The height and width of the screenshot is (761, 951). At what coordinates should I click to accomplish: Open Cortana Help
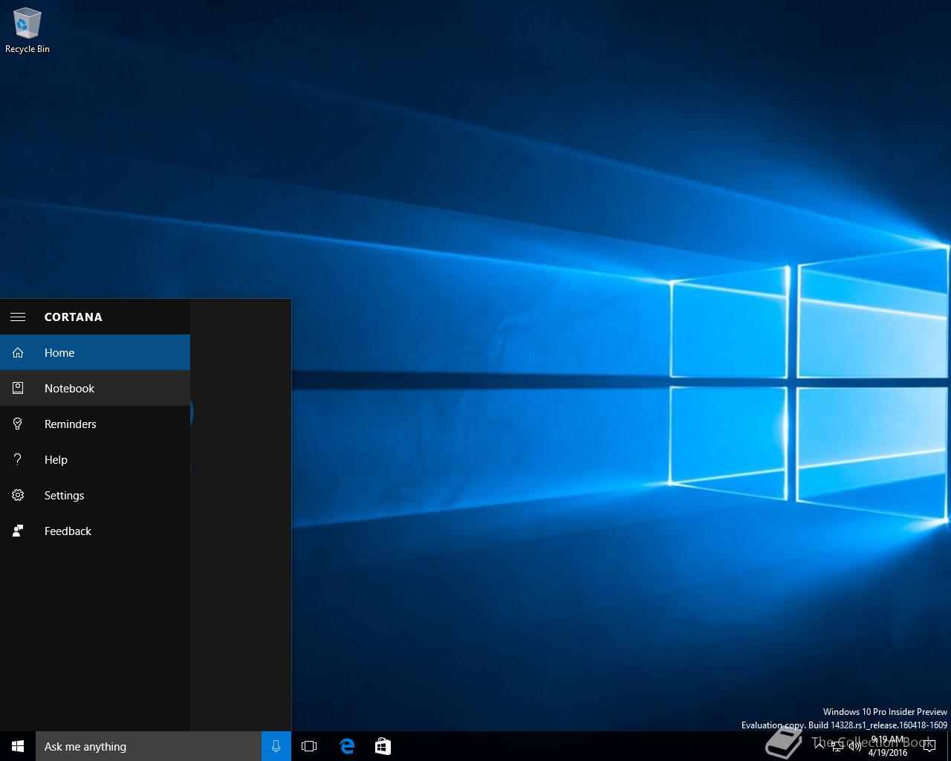tap(95, 459)
